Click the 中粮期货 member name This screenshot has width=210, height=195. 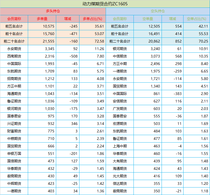pyautogui.click(x=14, y=139)
